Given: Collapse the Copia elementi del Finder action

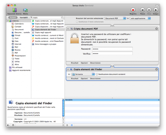Looking at the screenshot, I should (68, 69).
